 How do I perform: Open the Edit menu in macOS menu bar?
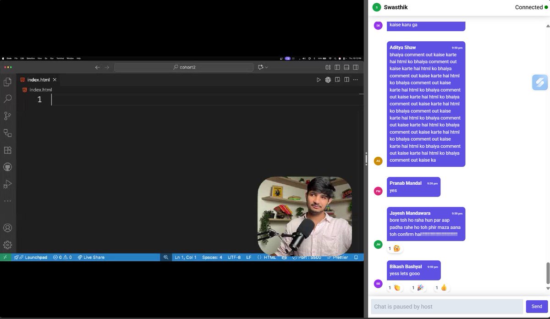point(22,58)
